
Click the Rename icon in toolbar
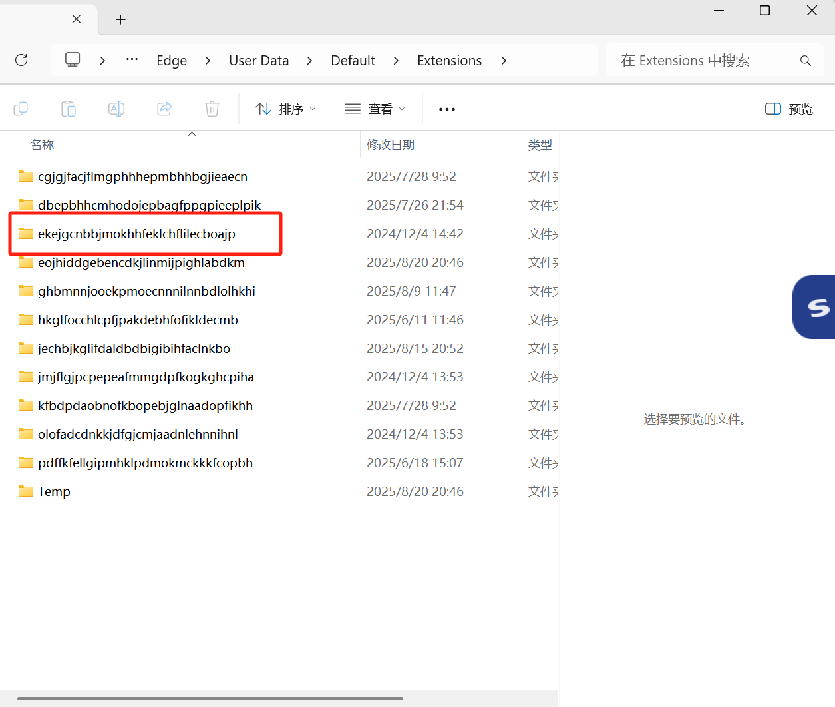point(116,109)
